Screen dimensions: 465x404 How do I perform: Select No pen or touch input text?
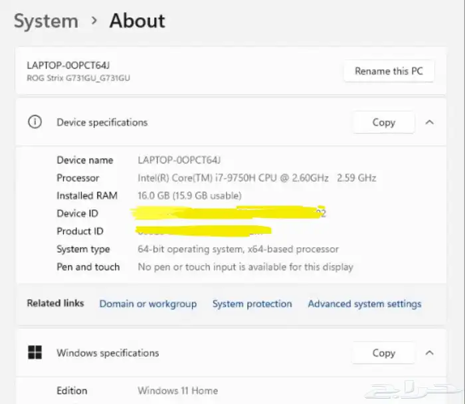246,267
